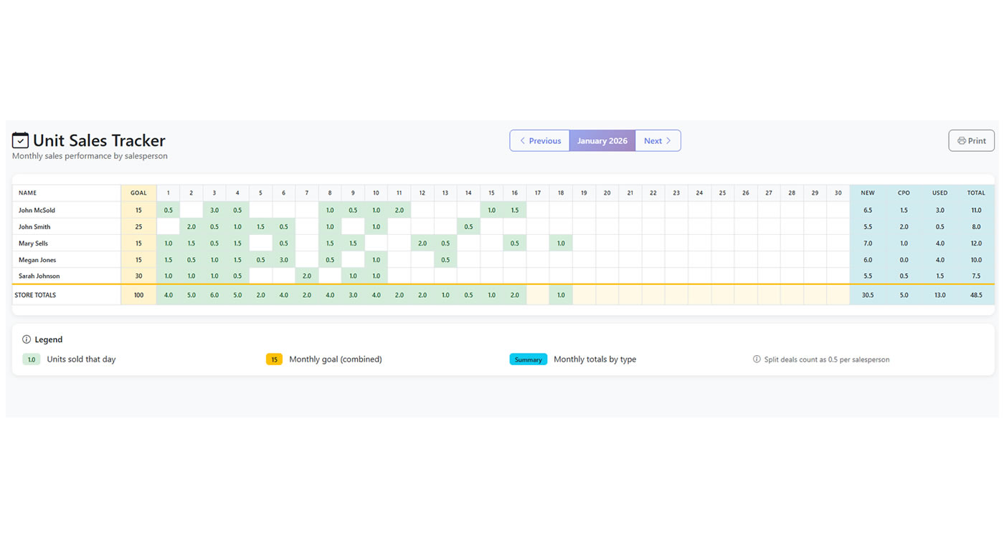
Task: Go to the Previous month
Action: click(540, 141)
